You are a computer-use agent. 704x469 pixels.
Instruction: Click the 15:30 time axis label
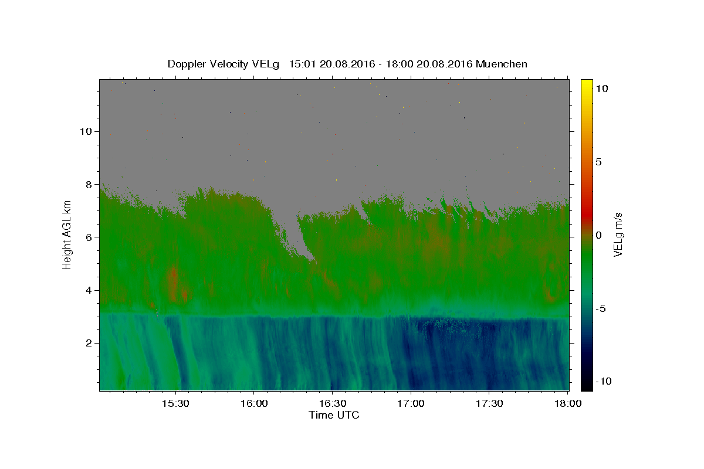coord(175,404)
